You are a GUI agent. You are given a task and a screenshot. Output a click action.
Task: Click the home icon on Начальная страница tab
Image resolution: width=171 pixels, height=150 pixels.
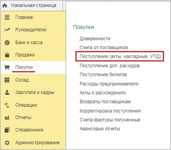[x=5, y=6]
